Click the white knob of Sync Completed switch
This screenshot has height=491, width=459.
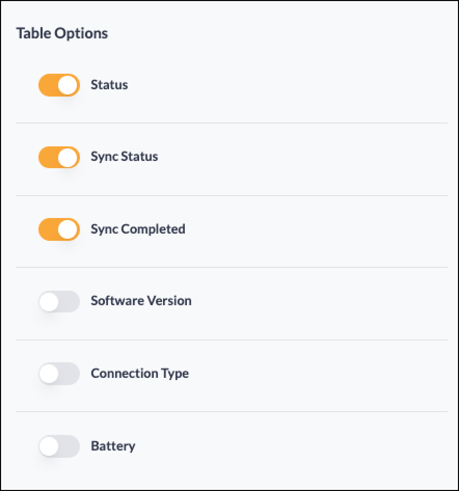[67, 229]
